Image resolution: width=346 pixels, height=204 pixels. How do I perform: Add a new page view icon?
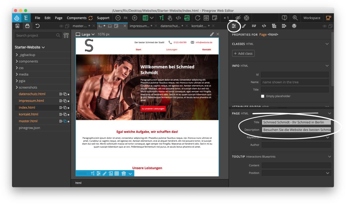215,18
